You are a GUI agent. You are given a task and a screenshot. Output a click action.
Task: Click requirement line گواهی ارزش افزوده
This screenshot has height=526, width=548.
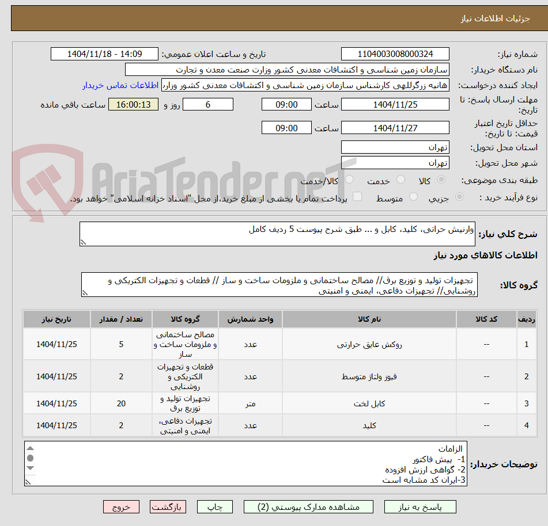(x=425, y=470)
